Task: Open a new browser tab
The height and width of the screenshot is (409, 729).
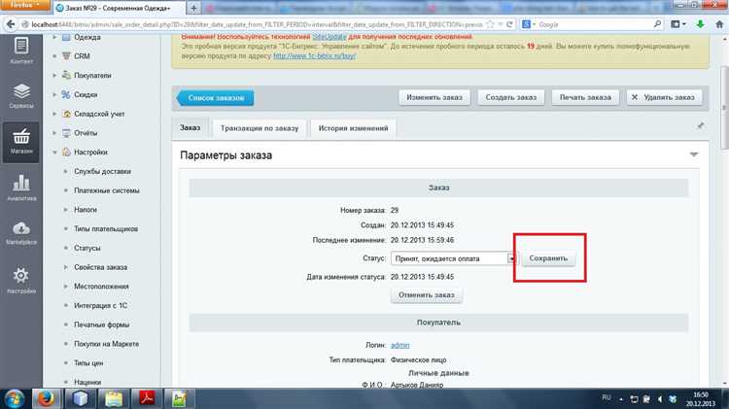Action: point(193,8)
